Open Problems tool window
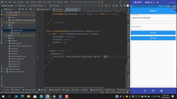Viewport: 177px width, 99px height. tap(15, 90)
